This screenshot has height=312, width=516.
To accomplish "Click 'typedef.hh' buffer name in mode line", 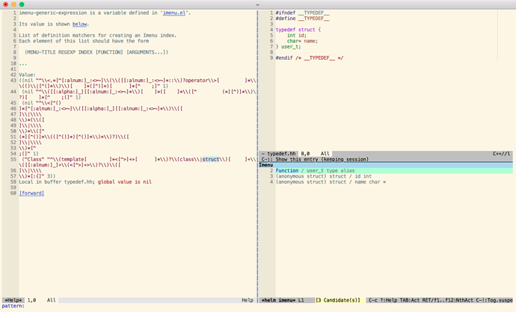I will click(x=281, y=154).
